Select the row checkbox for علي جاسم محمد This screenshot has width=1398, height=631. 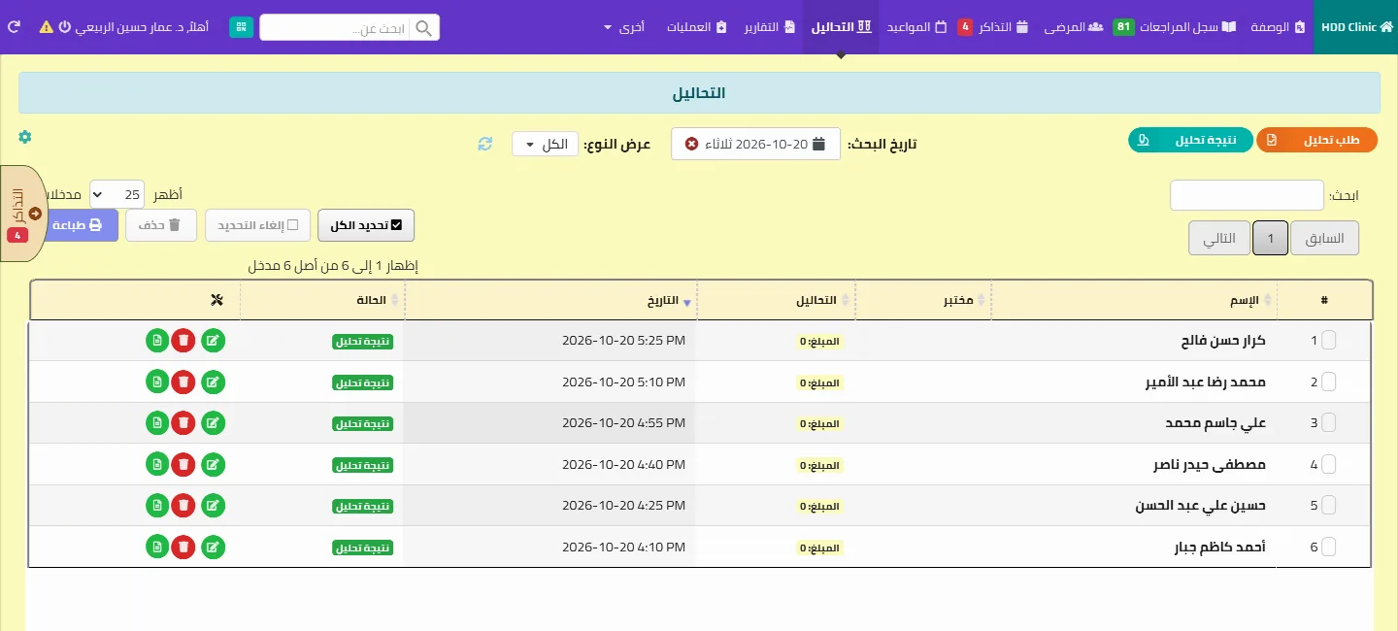pos(1329,422)
